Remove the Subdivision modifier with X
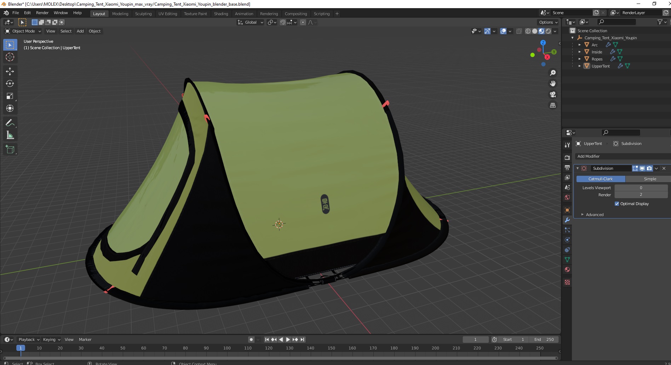 (664, 168)
